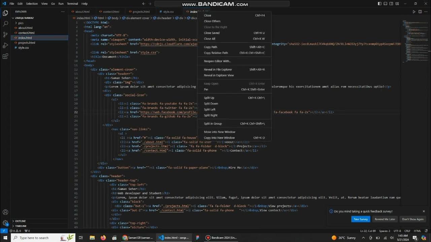Viewport: 431px width, 242px height.
Task: Open the editor More Actions ellipsis
Action: [426, 11]
